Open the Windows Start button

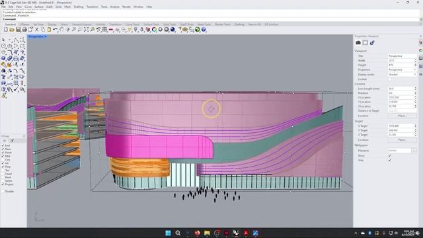[168, 233]
